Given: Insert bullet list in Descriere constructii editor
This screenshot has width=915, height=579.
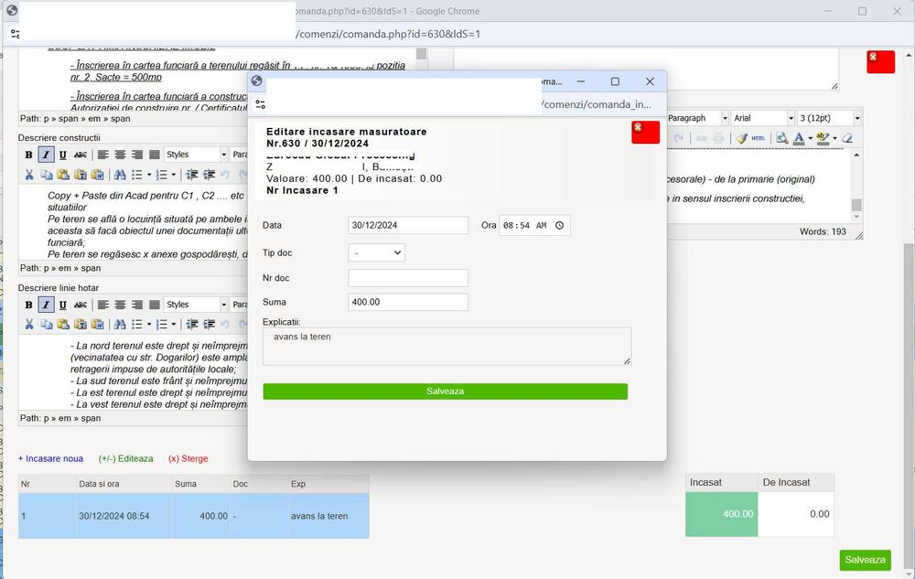Looking at the screenshot, I should (136, 175).
